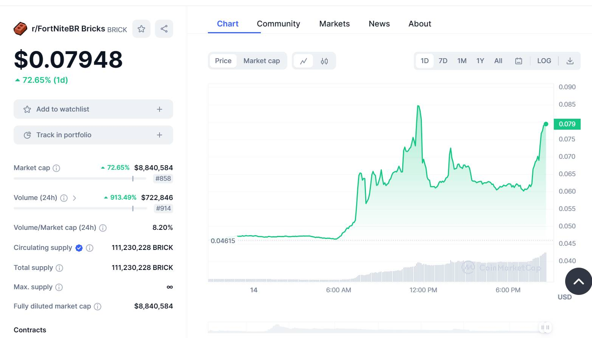Click Add to watchlist button
592x338 pixels.
tap(93, 109)
